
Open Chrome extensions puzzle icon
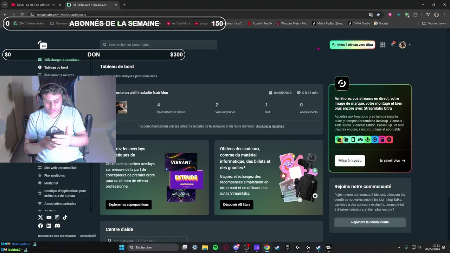pos(415,15)
